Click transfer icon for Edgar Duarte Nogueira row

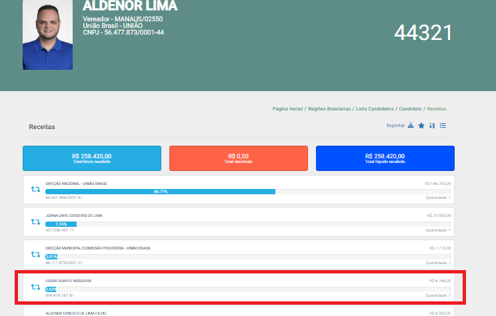coord(35,287)
